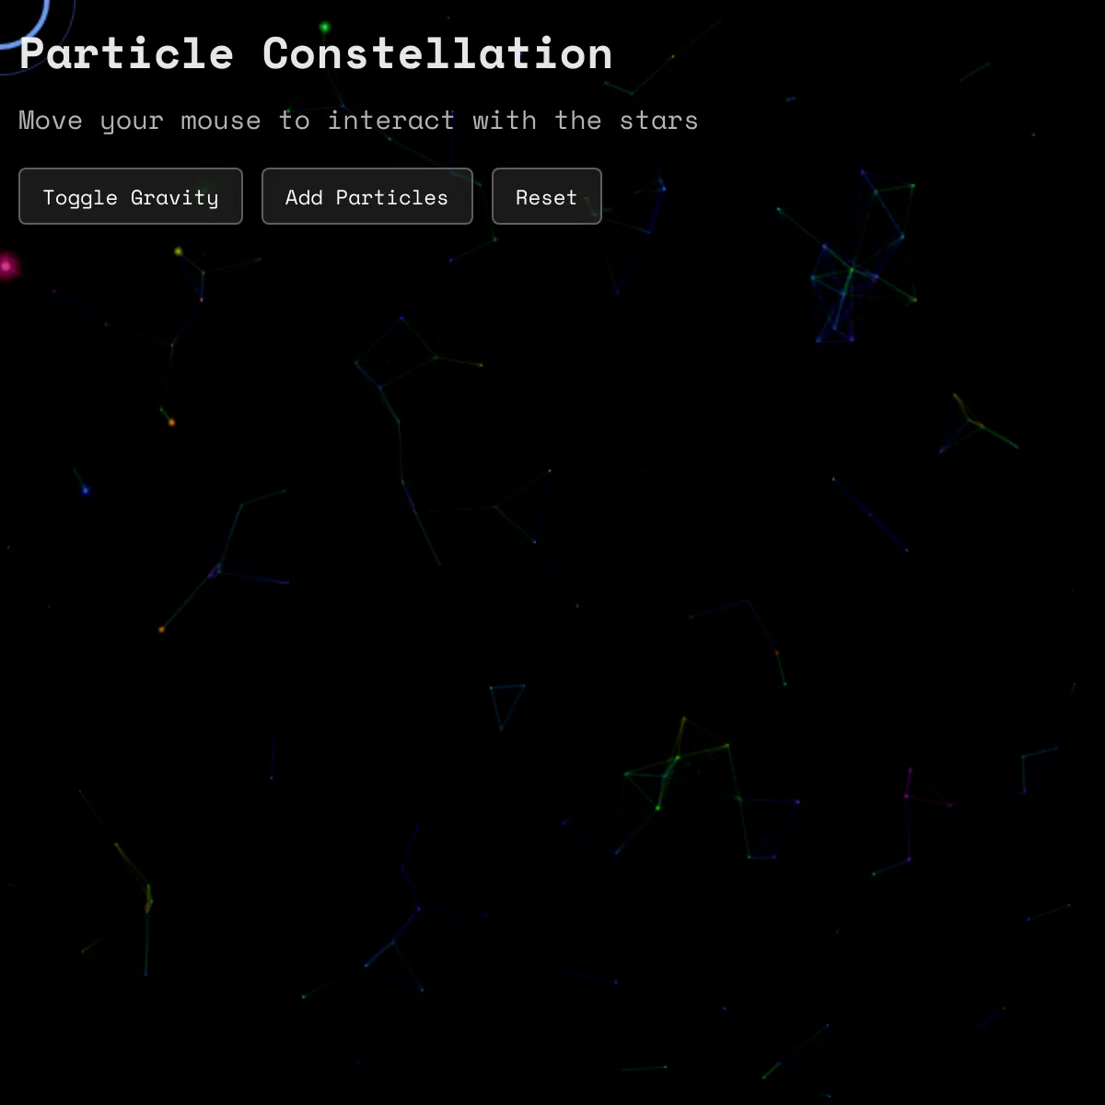Click the word 'Gravity' on the toggle button
This screenshot has height=1105, width=1105.
pyautogui.click(x=174, y=197)
